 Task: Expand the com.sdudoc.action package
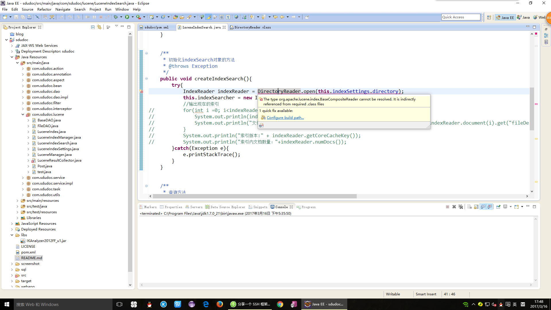[x=23, y=69]
